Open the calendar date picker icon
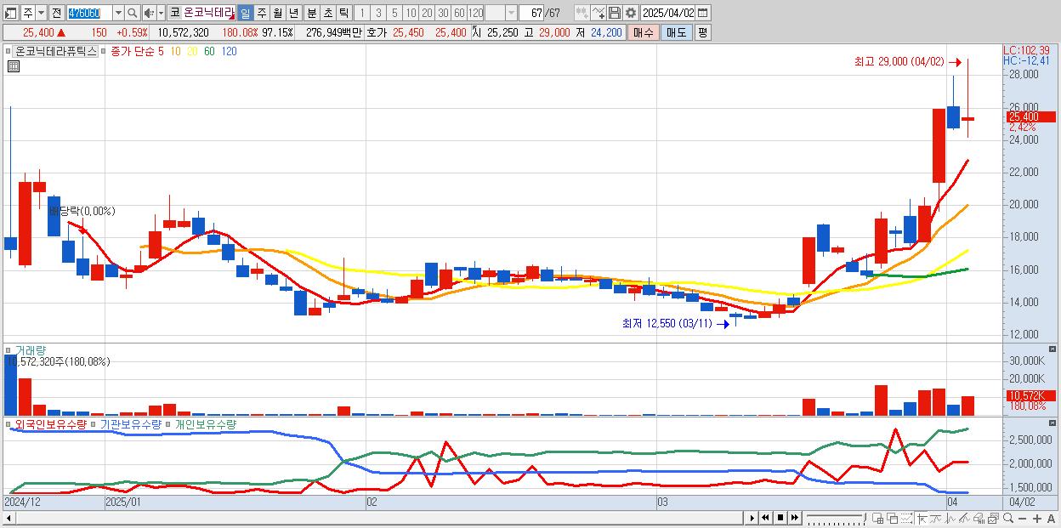The image size is (1061, 528). 703,13
